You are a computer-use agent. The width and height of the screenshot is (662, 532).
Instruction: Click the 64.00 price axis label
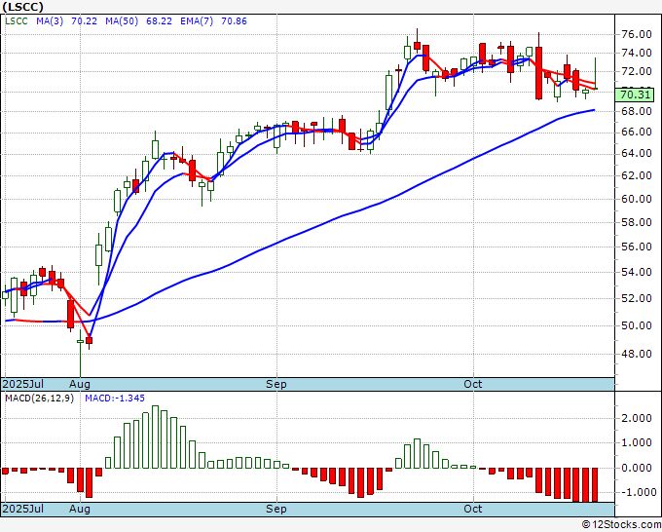(x=637, y=153)
